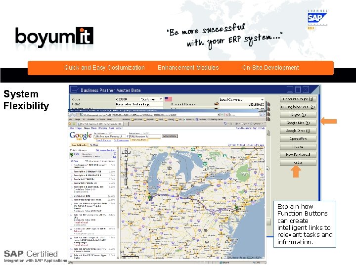Viewport: 356px width, 267px height.
Task: Toggle the Avoid highways checkbox
Action: [71, 150]
